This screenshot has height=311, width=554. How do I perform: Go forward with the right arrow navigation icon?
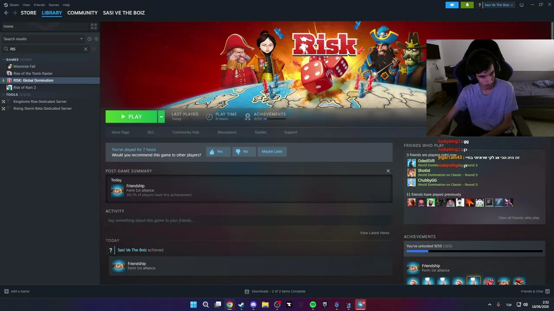[15, 13]
